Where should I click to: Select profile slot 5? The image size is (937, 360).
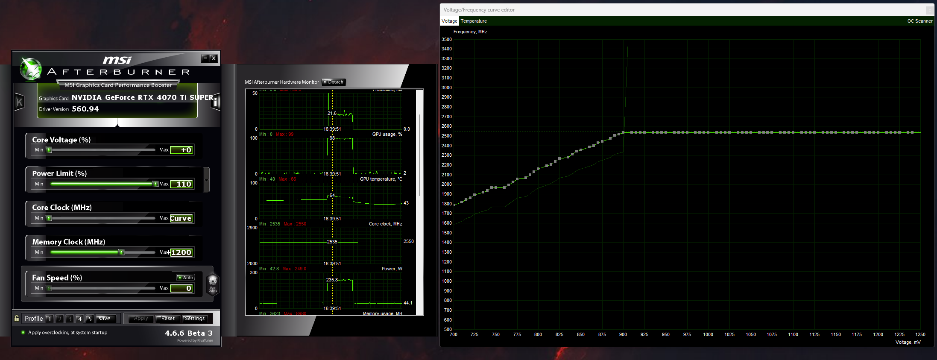click(x=90, y=319)
